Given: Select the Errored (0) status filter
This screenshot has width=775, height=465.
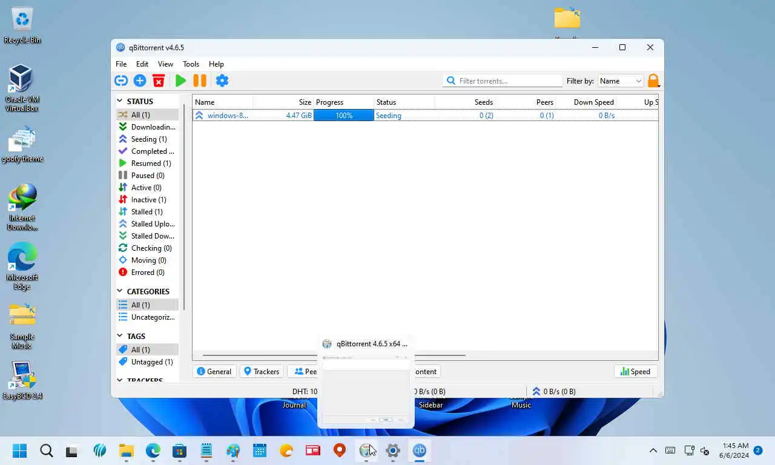Looking at the screenshot, I should [147, 272].
